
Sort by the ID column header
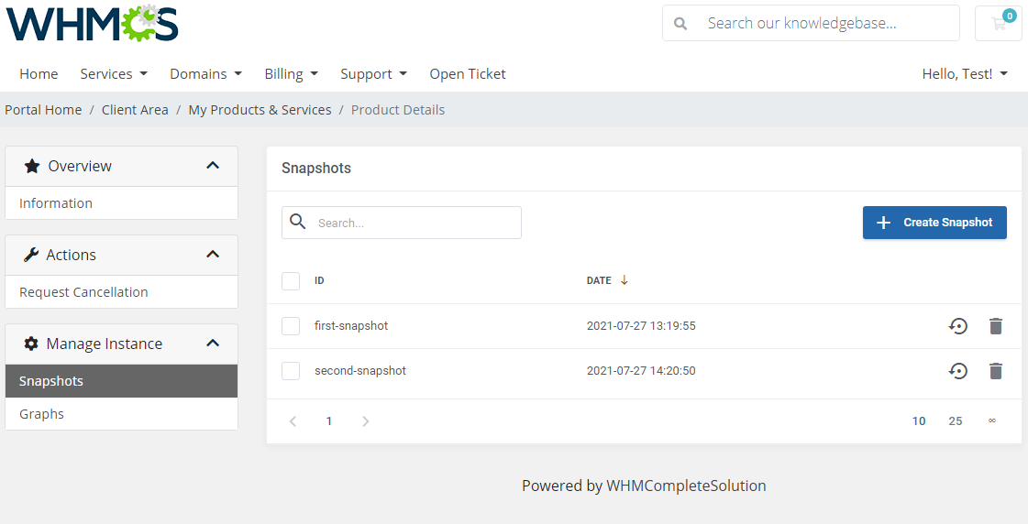click(319, 280)
